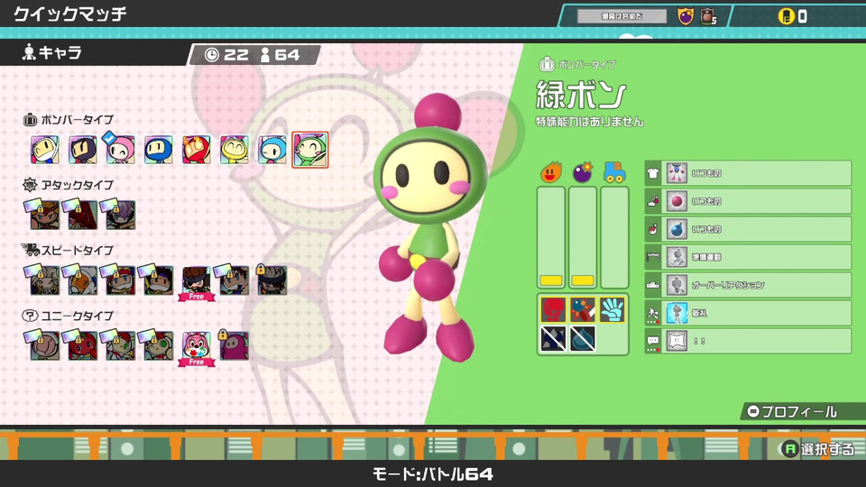Click the crossed-out spike bomb ability icon
866x487 pixels.
point(553,338)
